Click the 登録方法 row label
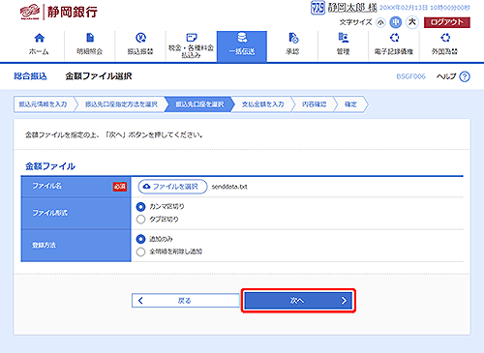 44,246
